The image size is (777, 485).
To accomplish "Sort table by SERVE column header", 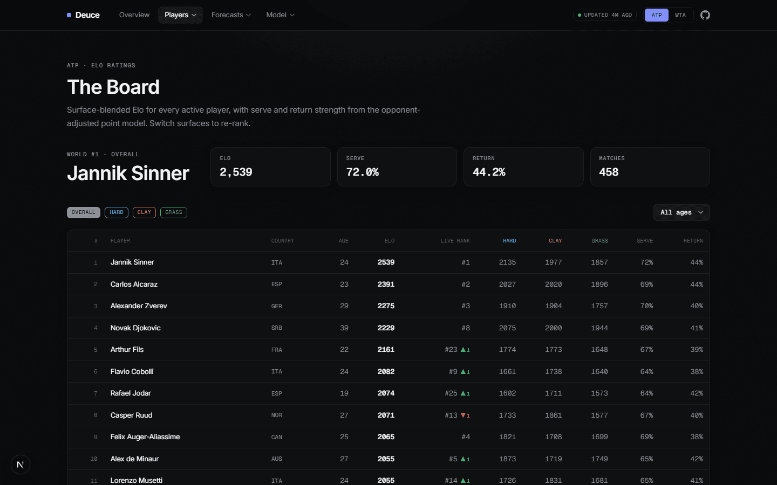I will point(645,241).
